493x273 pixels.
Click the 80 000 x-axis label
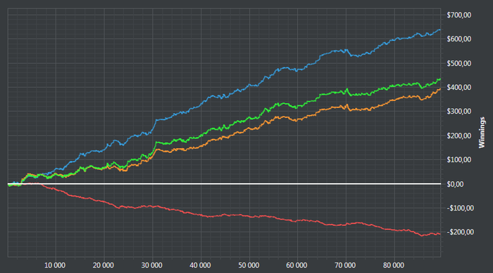pyautogui.click(x=393, y=265)
